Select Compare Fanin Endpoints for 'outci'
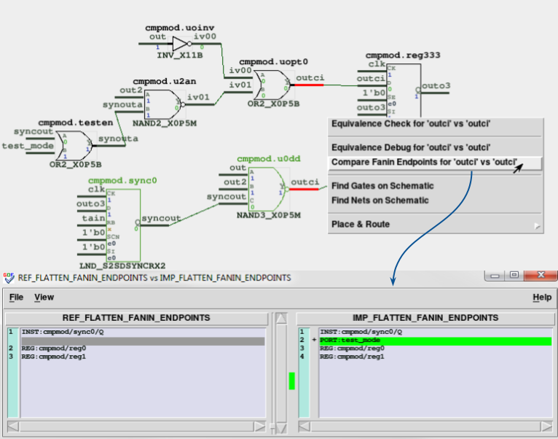Screen dimensions: 558x439 (424, 162)
